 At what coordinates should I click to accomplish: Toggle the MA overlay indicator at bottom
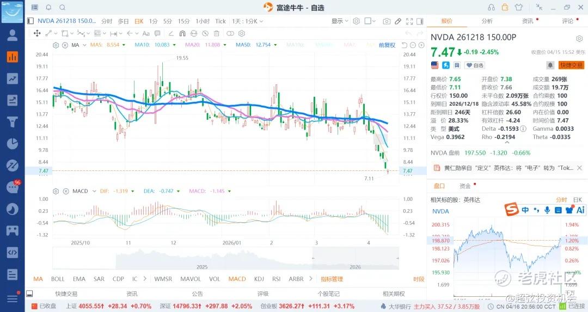[38, 279]
